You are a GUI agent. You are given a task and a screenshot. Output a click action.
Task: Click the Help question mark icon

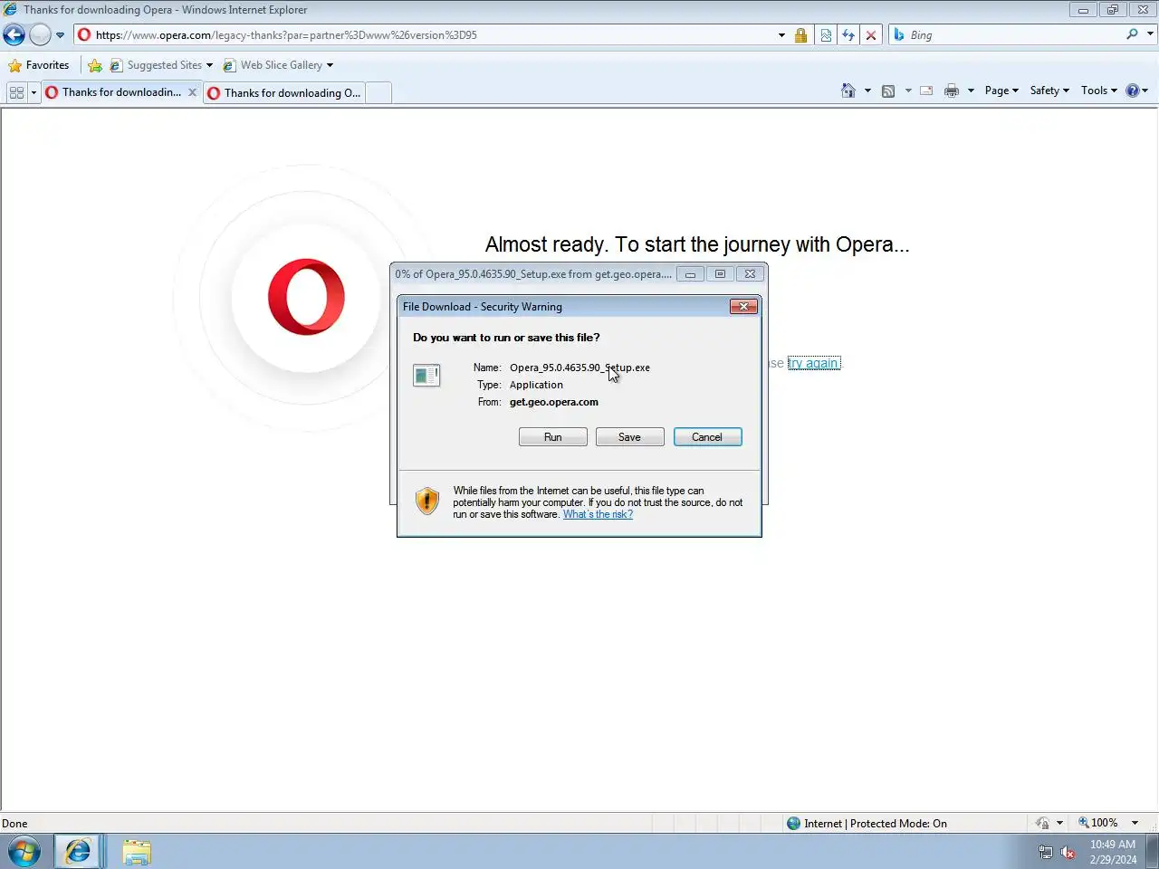click(x=1132, y=91)
